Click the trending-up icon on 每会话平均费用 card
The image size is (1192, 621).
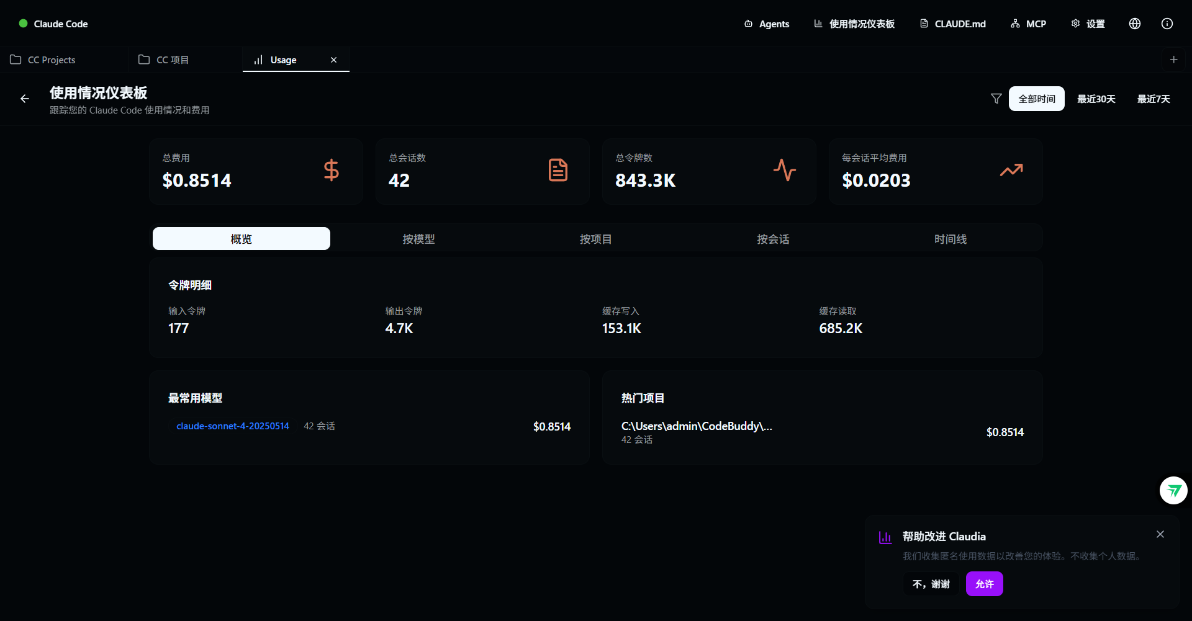point(1011,170)
